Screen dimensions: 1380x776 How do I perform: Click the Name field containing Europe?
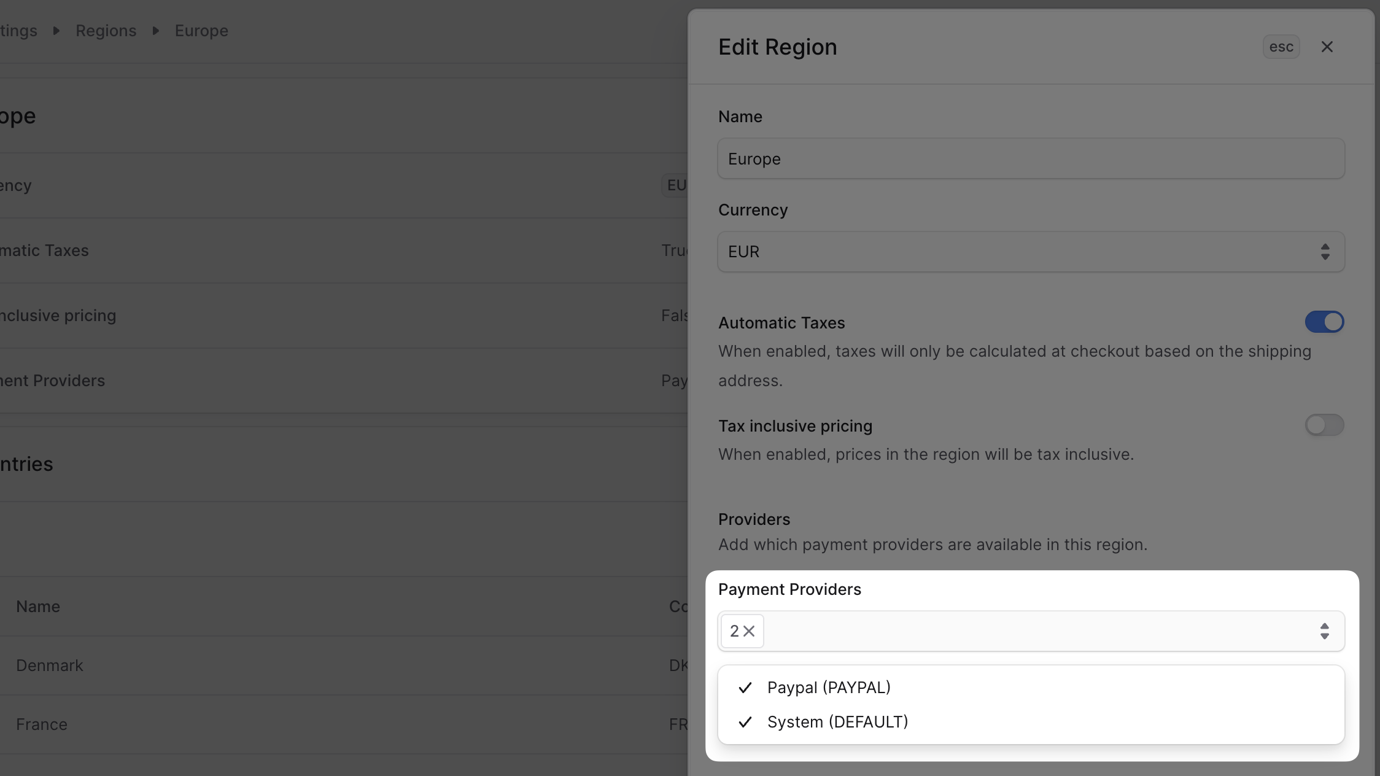[1030, 158]
